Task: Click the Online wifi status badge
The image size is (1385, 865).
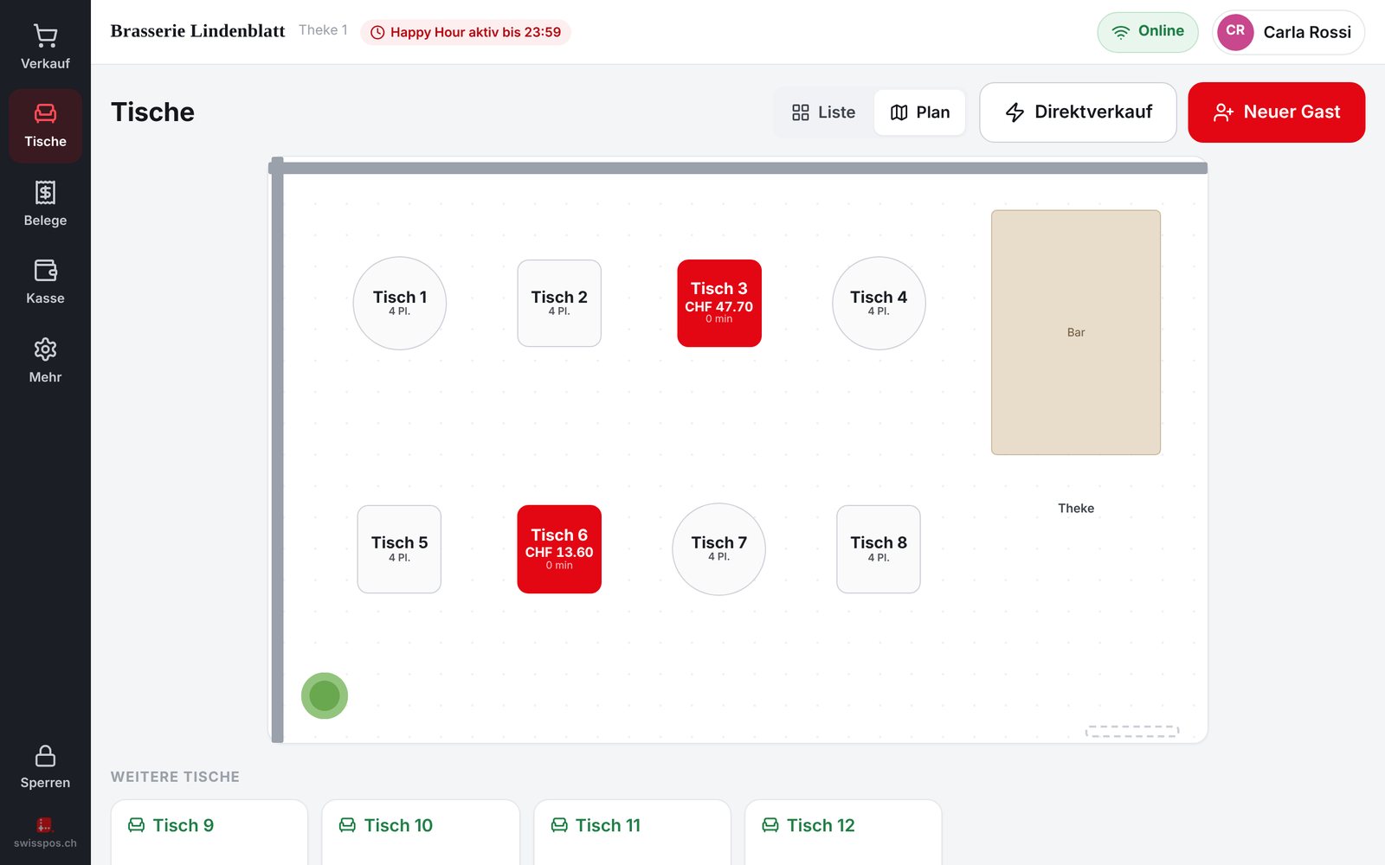Action: (1148, 32)
